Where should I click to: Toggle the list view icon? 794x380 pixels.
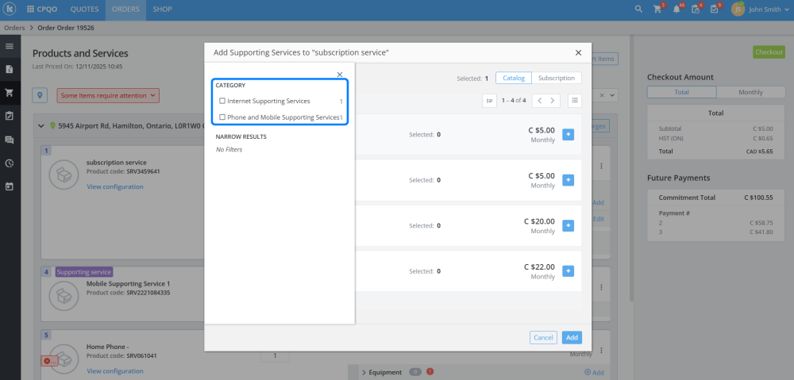[575, 101]
